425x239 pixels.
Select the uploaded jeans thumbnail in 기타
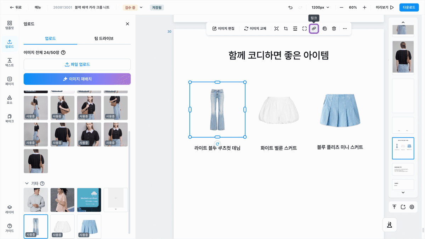coord(36,226)
